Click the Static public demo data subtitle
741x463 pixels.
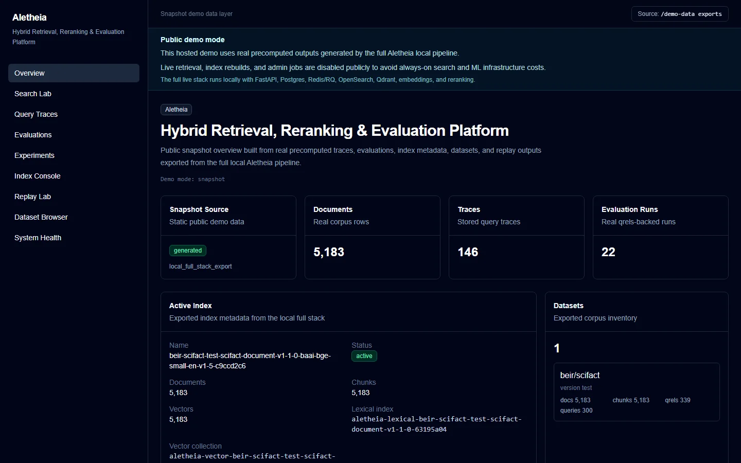pyautogui.click(x=207, y=222)
